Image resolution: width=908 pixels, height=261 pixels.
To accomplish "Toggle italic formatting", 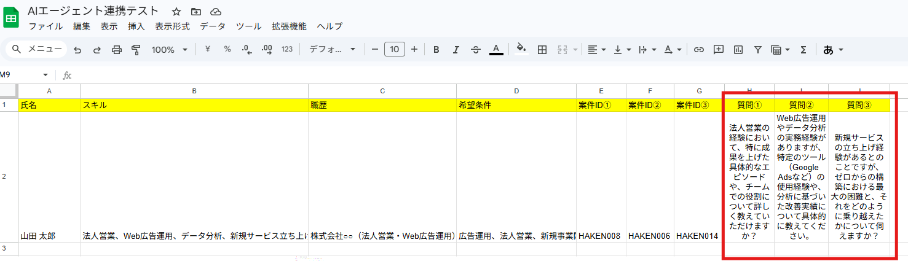I will tap(456, 50).
